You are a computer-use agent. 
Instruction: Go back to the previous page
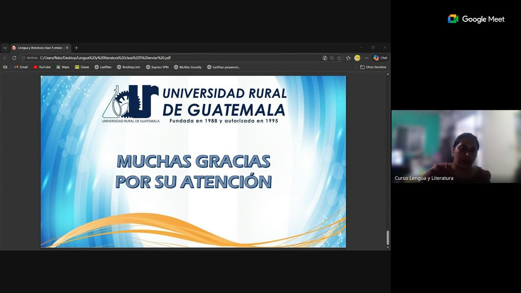click(x=5, y=58)
